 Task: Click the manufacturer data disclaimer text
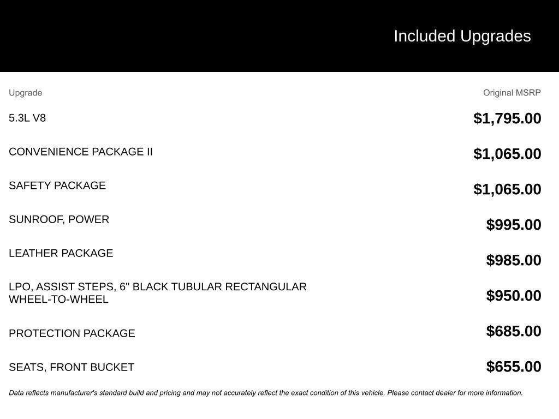coord(265,393)
